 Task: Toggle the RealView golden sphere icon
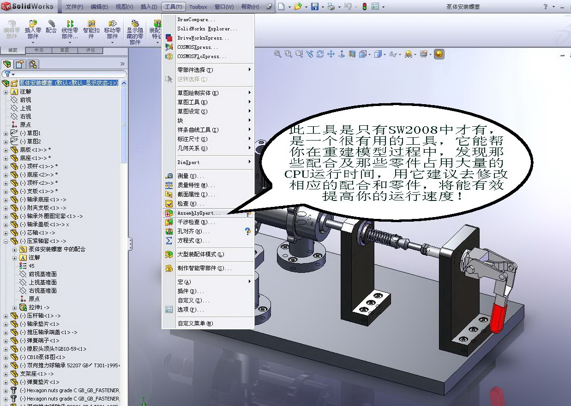439,54
